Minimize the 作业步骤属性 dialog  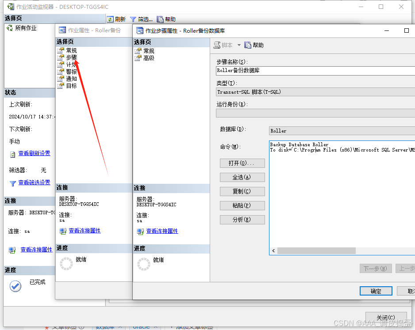click(x=387, y=30)
